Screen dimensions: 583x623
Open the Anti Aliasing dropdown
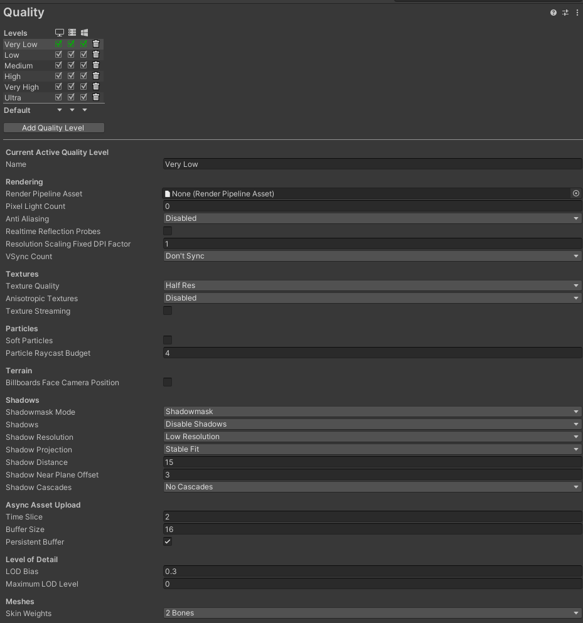[372, 218]
